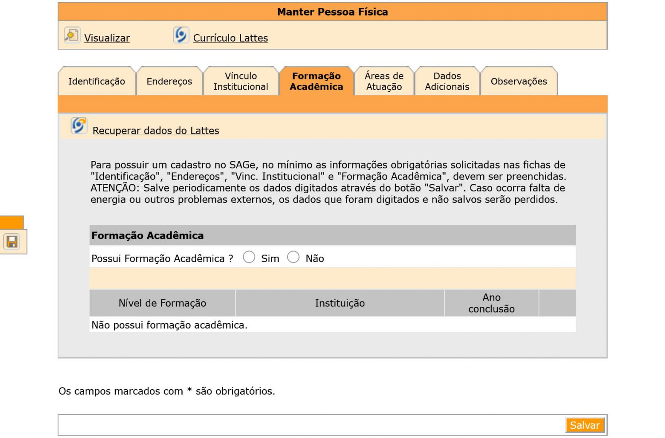Switch to the Dados Adicionais tab
The height and width of the screenshot is (438, 665).
[447, 82]
